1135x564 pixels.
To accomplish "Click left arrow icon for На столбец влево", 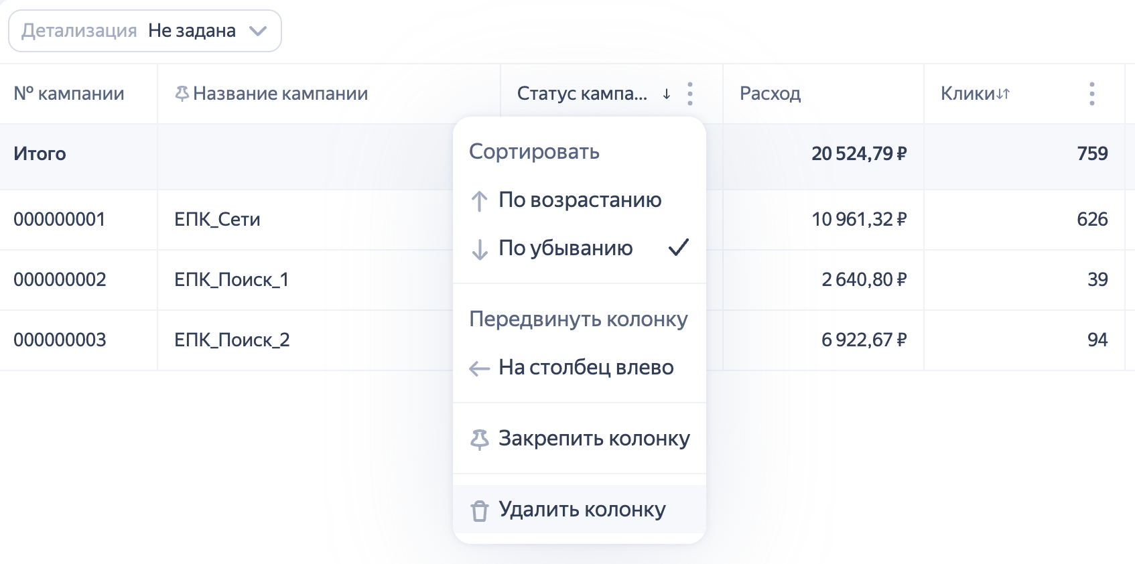I will [479, 368].
